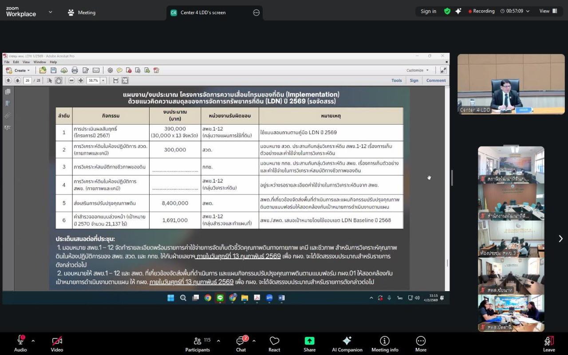The image size is (568, 355).
Task: Click the Open file folder icon in Acrobat
Action: click(x=43, y=70)
